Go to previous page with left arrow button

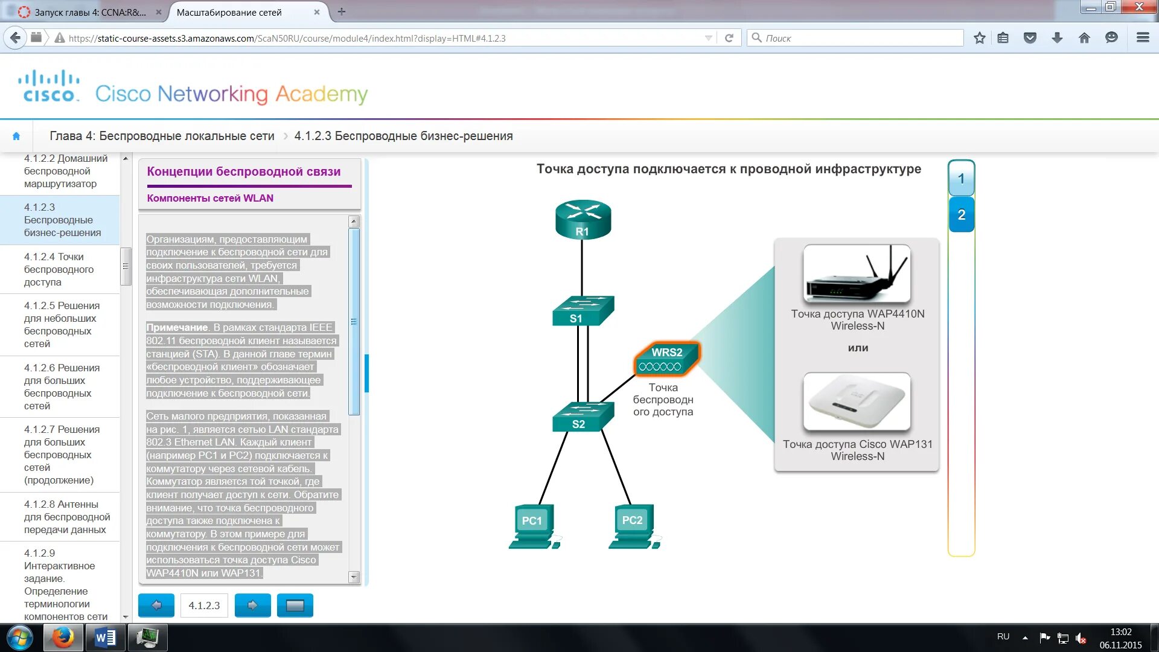[x=156, y=605]
